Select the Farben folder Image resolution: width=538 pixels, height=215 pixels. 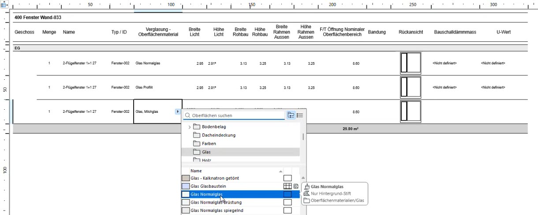pyautogui.click(x=209, y=144)
